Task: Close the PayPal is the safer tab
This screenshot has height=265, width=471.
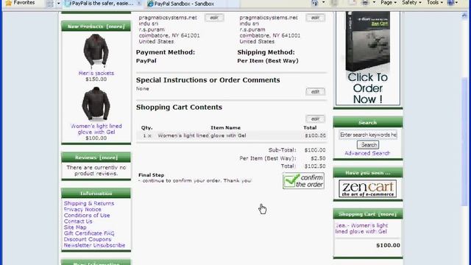Action: (139, 3)
